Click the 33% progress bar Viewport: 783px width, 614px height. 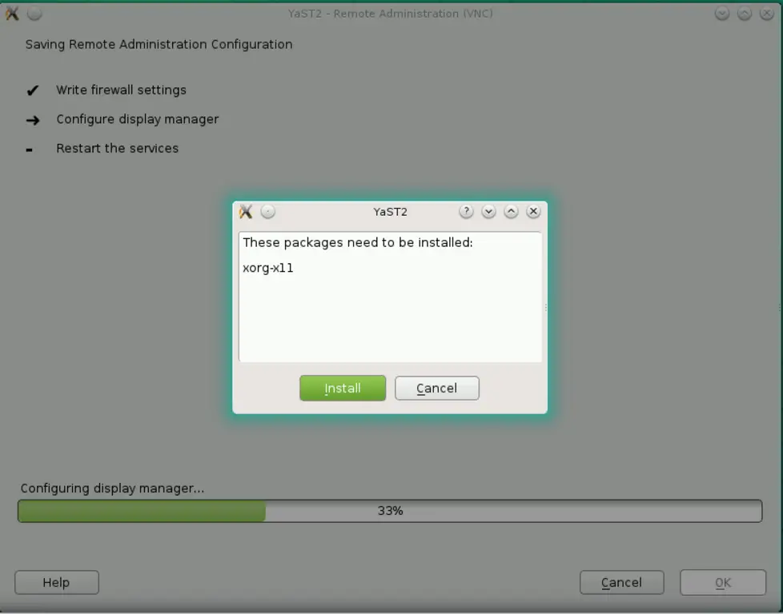point(390,511)
